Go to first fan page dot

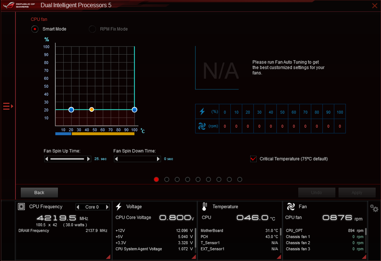(156, 179)
